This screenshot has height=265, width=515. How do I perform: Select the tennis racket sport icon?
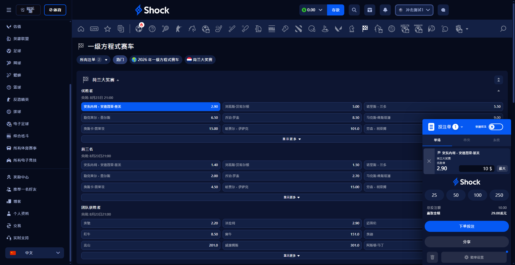click(x=165, y=29)
